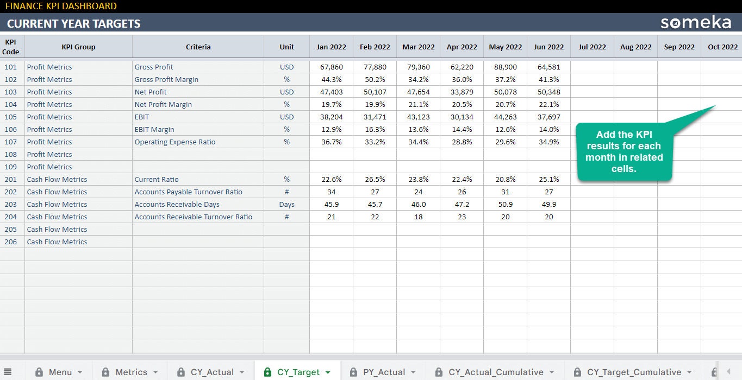This screenshot has width=742, height=380.
Task: Click the Operating Expense Ratio cell
Action: coord(198,142)
